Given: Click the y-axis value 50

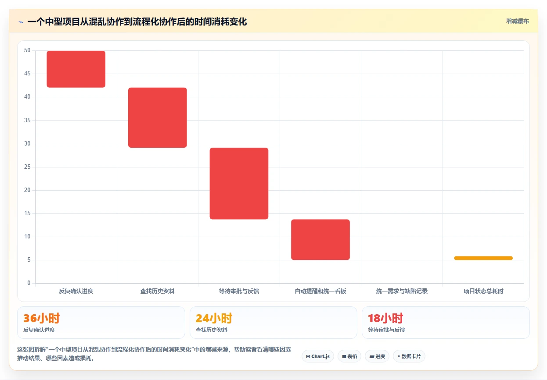Looking at the screenshot, I should 27,50.
